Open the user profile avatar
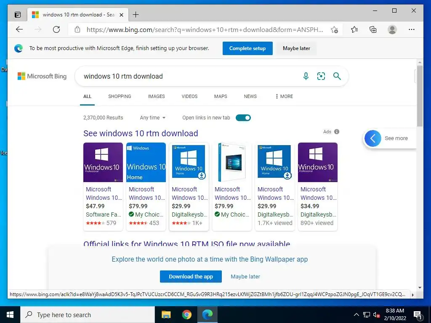 (x=392, y=29)
